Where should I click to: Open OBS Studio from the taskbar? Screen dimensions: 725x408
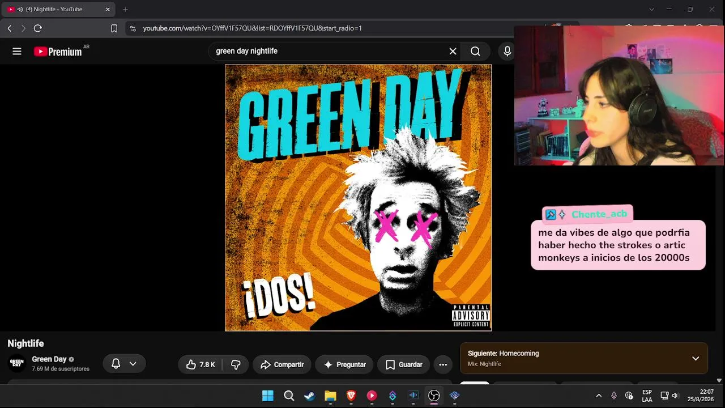pyautogui.click(x=434, y=396)
